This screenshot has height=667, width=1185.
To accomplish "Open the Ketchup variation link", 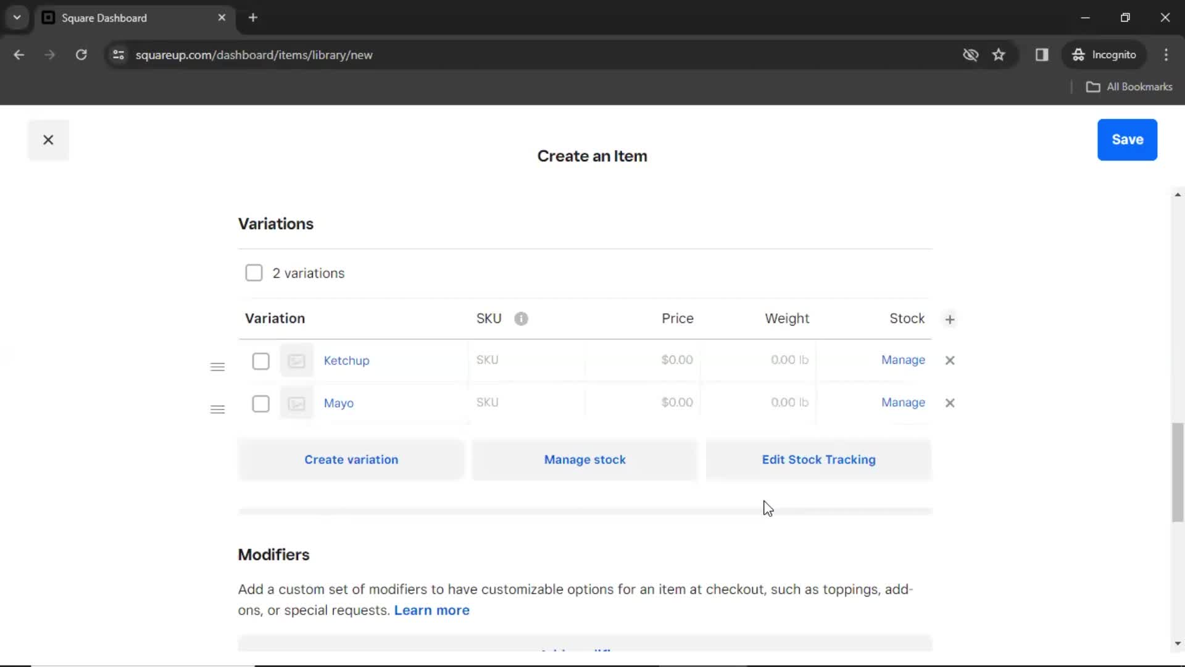I will tap(346, 361).
